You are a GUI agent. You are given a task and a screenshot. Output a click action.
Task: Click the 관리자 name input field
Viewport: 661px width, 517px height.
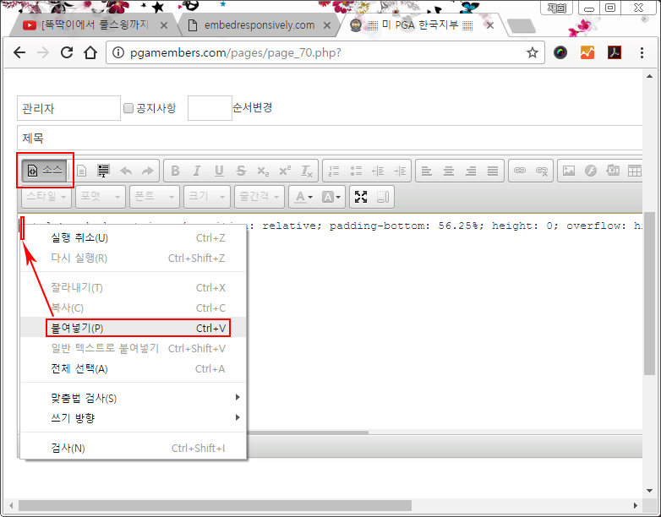pyautogui.click(x=68, y=108)
